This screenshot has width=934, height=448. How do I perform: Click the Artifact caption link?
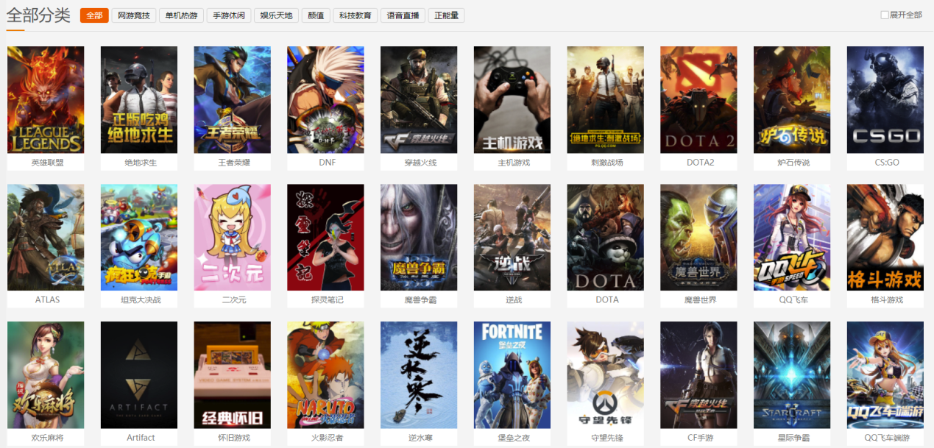(x=141, y=438)
